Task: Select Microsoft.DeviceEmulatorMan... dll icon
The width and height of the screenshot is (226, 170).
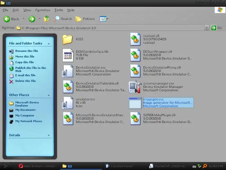Action: (68, 118)
